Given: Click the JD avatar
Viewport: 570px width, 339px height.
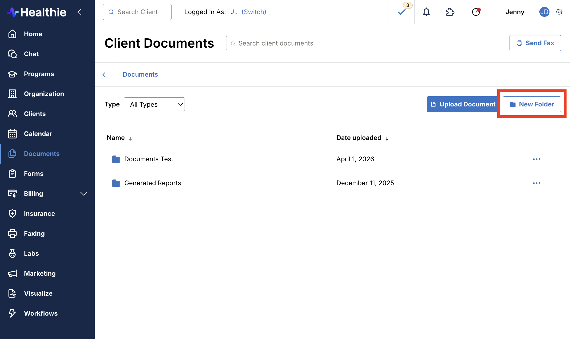Looking at the screenshot, I should tap(544, 12).
